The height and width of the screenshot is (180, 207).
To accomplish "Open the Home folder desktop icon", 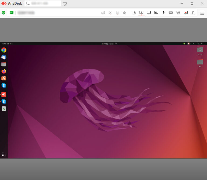I will [x=200, y=51].
